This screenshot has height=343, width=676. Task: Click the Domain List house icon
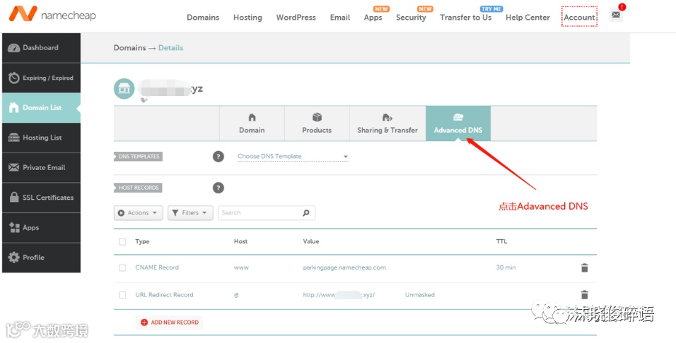click(x=14, y=107)
